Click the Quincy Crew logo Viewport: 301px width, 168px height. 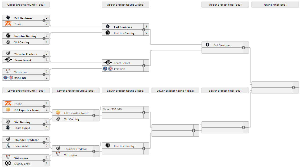[8, 163]
